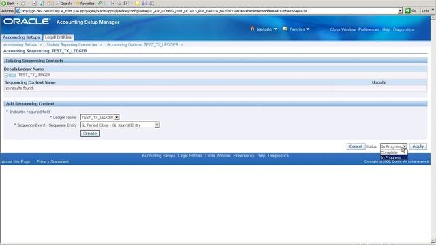Click footer Legal Entities link
The image size is (436, 245).
[x=190, y=156]
